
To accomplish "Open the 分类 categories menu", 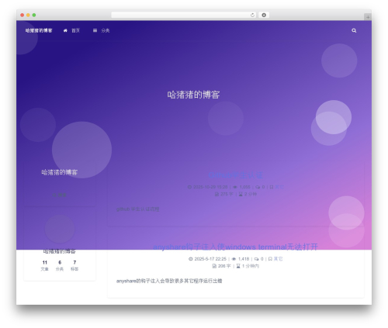I will pyautogui.click(x=106, y=30).
